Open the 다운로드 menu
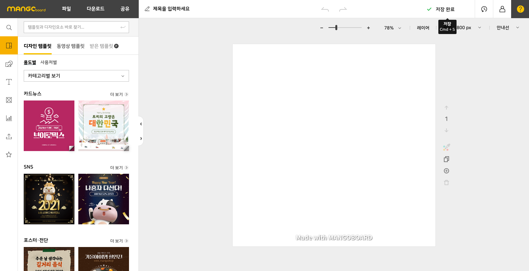 (x=96, y=9)
